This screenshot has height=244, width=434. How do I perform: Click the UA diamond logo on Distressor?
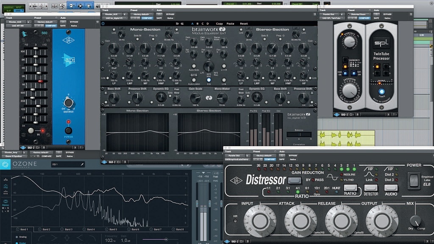pos(236,180)
